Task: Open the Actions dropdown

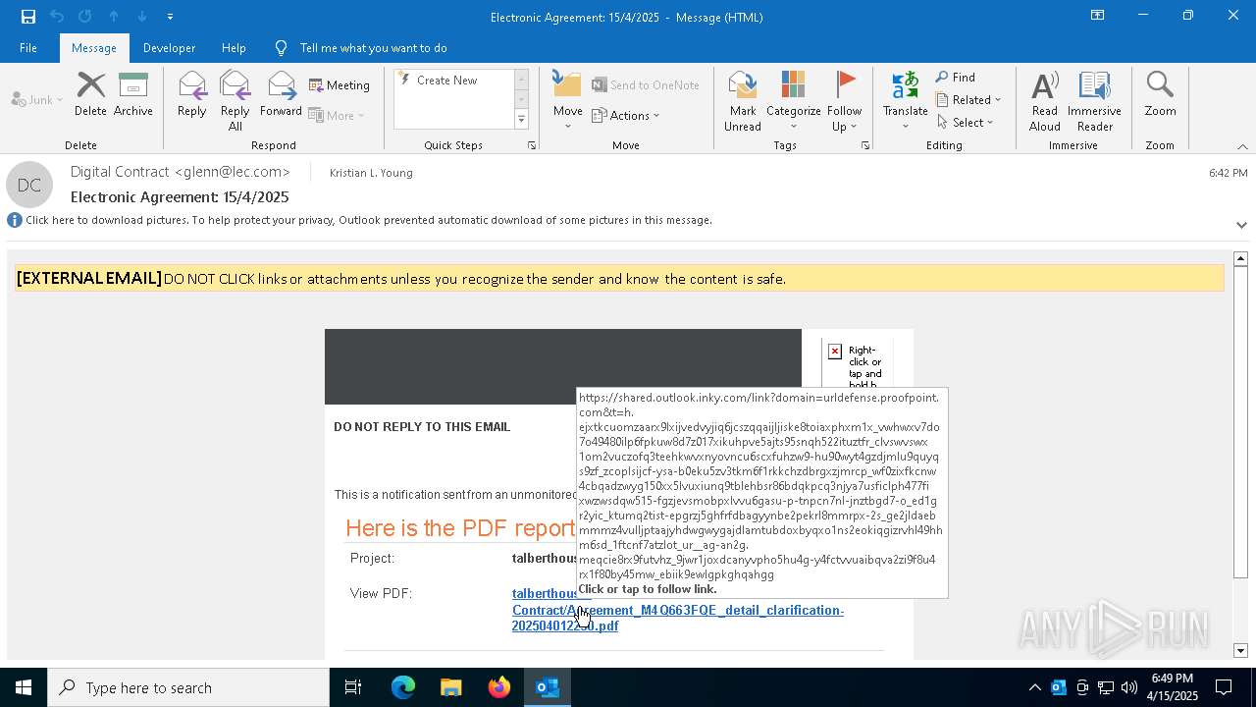Action: pyautogui.click(x=627, y=115)
